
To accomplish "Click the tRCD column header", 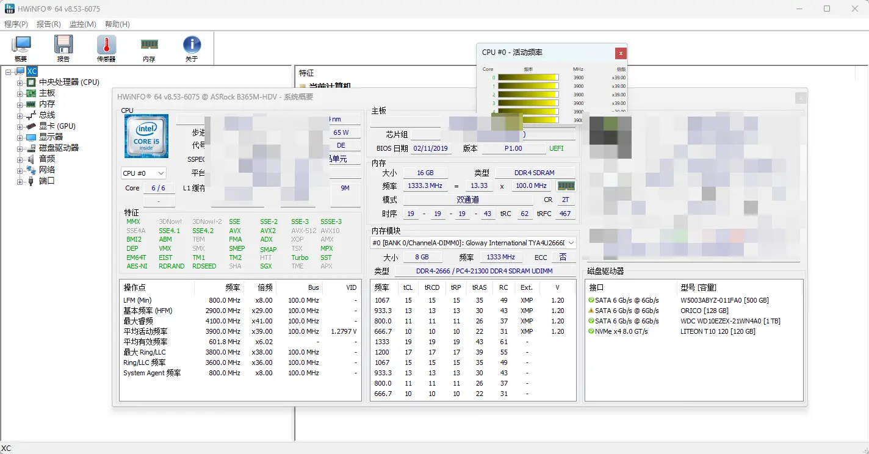I will click(x=432, y=287).
